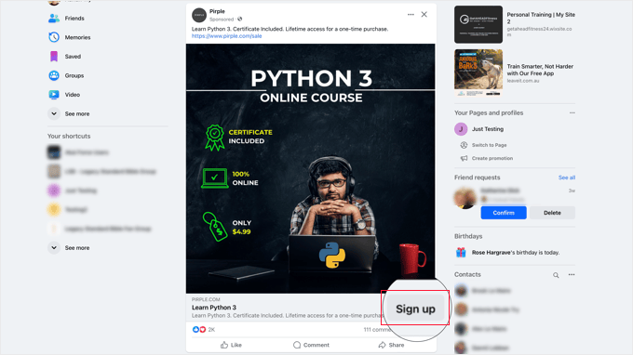Click the Sign up button
633x355 pixels.
[x=415, y=309]
